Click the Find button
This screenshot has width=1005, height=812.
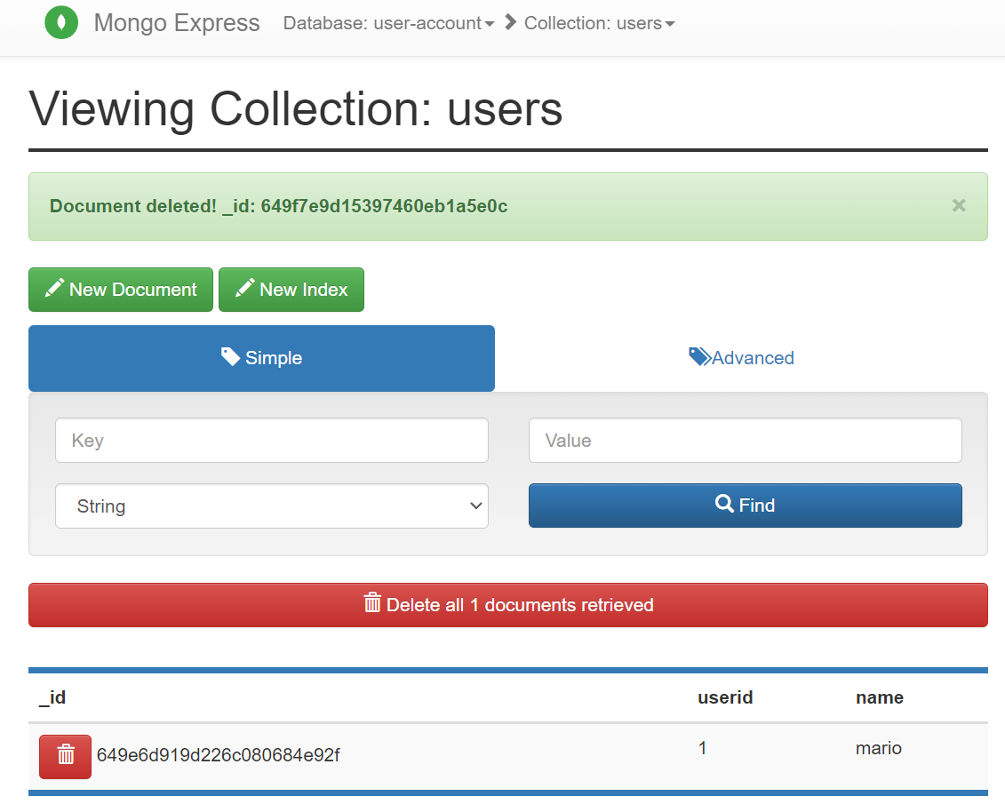tap(745, 506)
